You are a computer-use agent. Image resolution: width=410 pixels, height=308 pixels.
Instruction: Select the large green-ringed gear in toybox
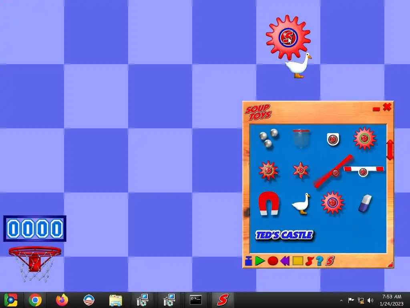(x=364, y=138)
